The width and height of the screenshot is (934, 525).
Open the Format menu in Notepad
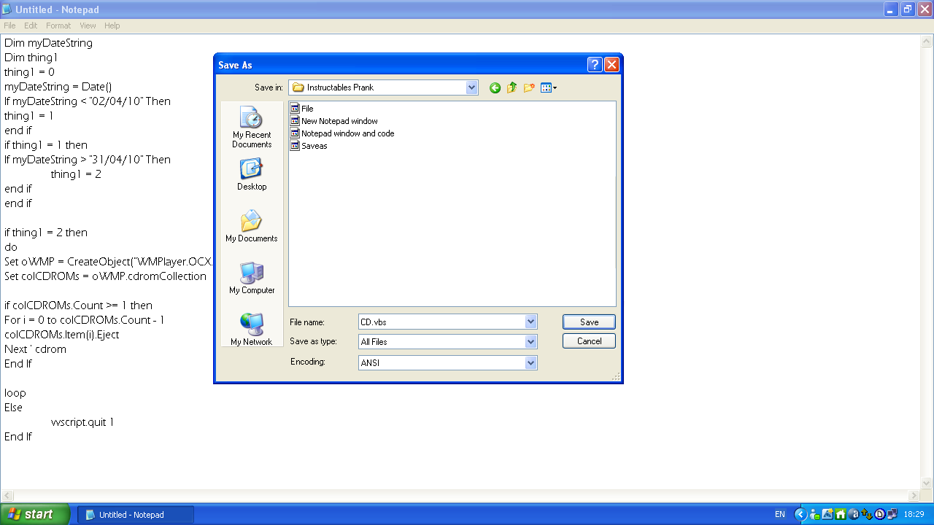58,26
